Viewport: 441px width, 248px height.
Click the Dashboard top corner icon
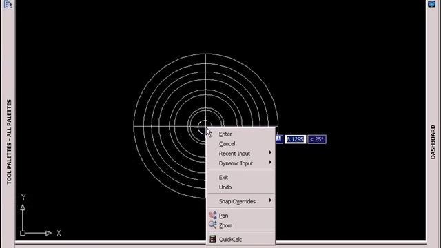432,3
